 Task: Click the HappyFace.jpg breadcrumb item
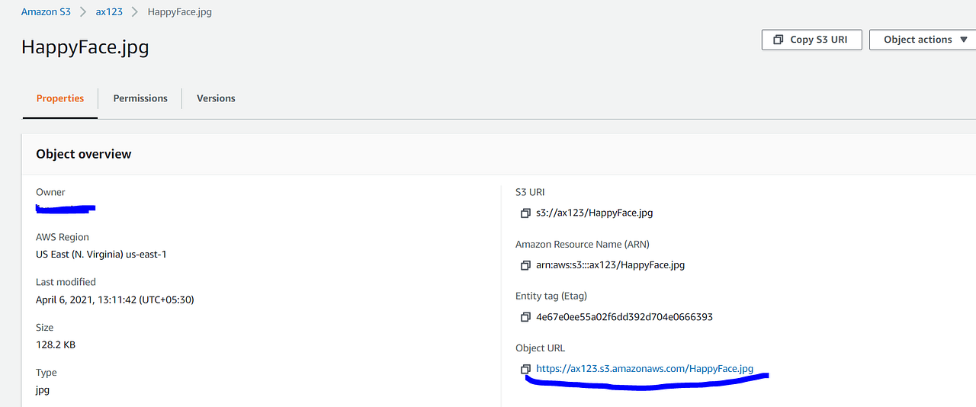click(180, 12)
